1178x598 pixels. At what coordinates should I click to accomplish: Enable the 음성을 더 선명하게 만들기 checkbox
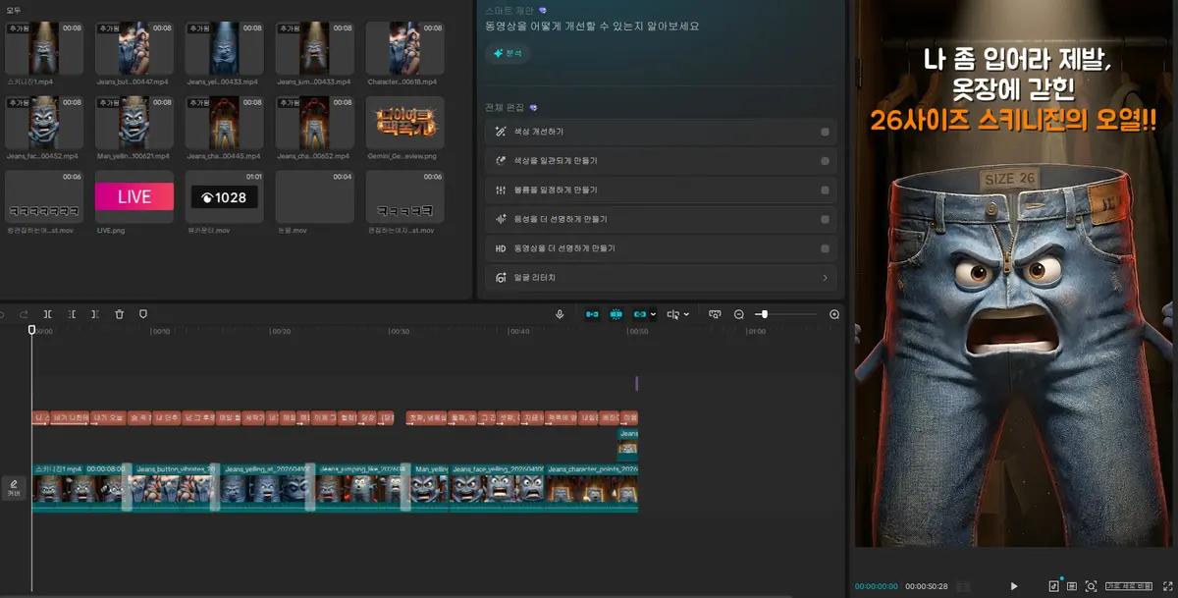[x=825, y=220]
